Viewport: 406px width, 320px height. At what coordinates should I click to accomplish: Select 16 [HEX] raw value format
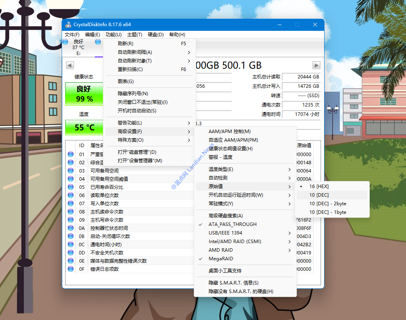point(332,187)
